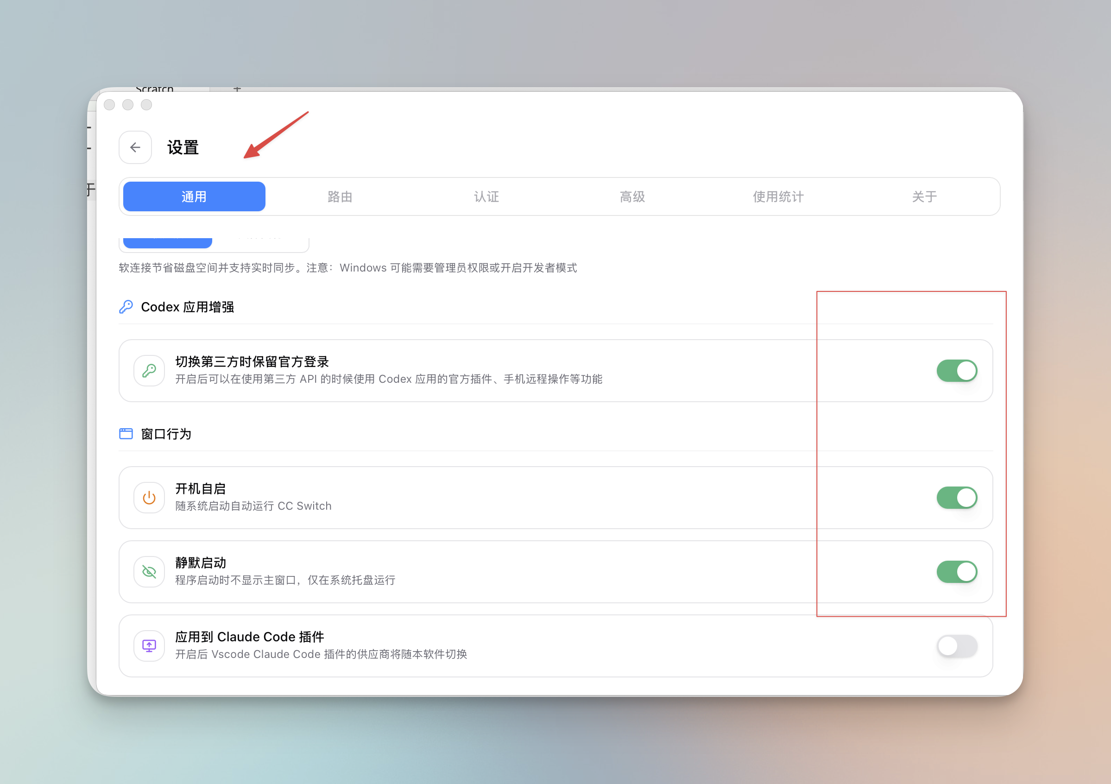
Task: Click the purple monitor icon for Claude Code 插件
Action: [149, 645]
